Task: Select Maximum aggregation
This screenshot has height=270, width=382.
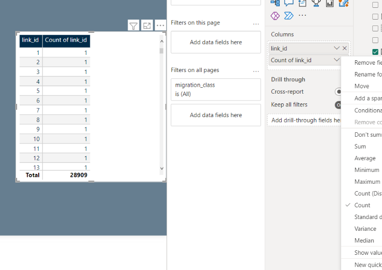Action: (x=361, y=182)
